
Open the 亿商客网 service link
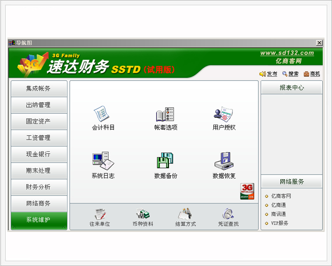coord(281,196)
